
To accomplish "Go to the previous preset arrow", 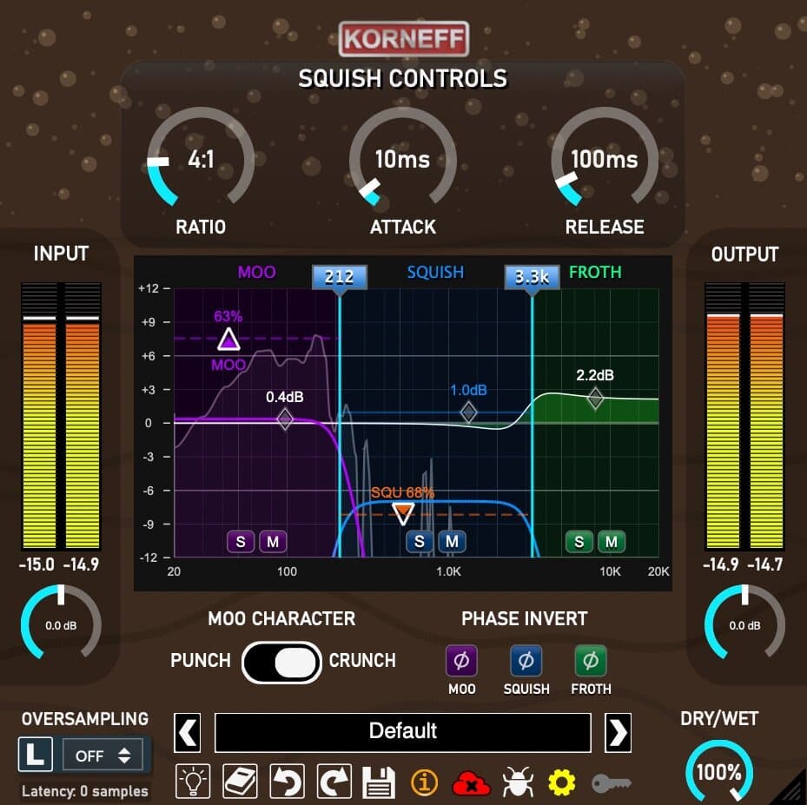I will tap(189, 733).
